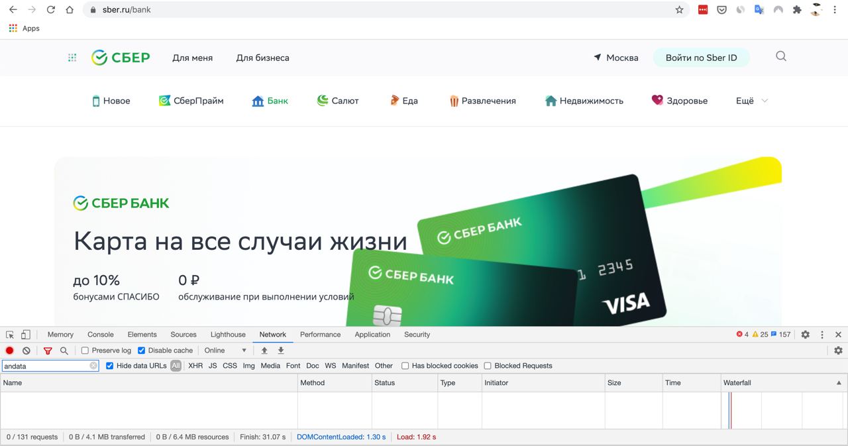Open the Для меня link
This screenshot has height=446, width=848.
coord(193,58)
